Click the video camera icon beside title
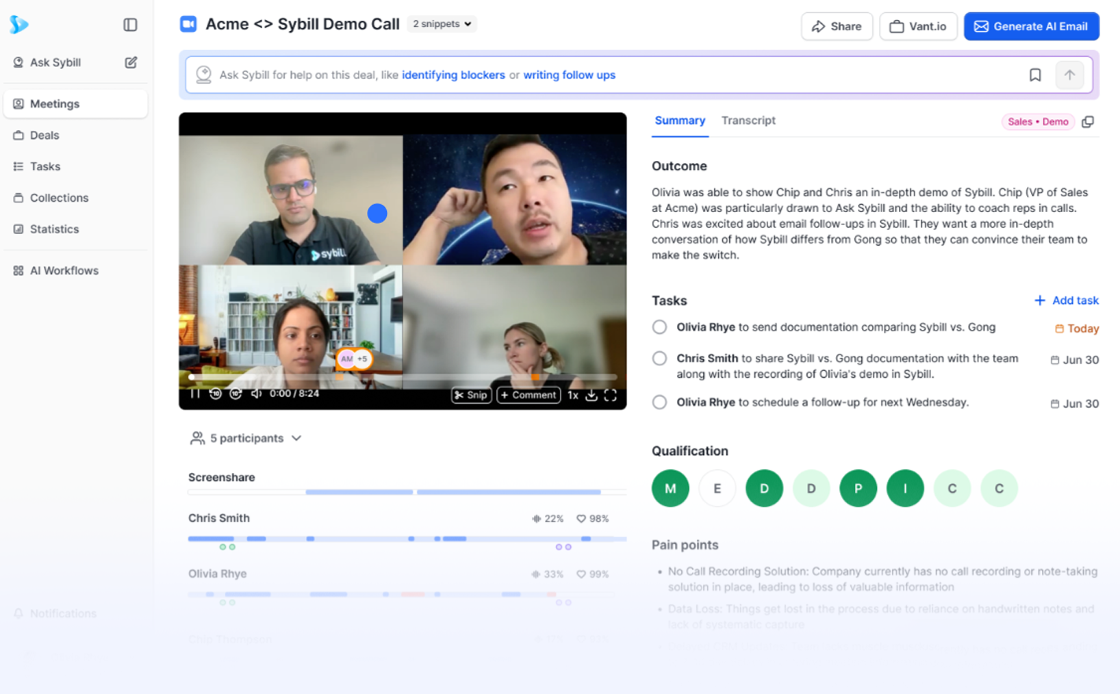1120x694 pixels. [x=188, y=25]
